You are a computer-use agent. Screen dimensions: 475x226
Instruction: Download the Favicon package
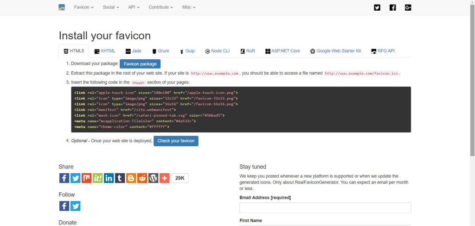pyautogui.click(x=140, y=64)
